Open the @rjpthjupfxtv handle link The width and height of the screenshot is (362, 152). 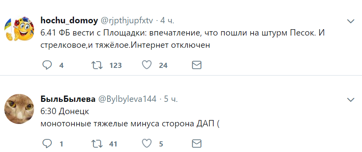point(127,21)
